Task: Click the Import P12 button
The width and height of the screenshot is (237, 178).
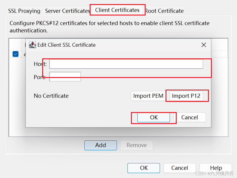Action: point(186,96)
